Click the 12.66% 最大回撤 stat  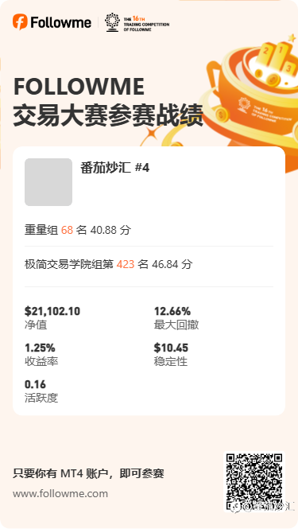click(176, 317)
